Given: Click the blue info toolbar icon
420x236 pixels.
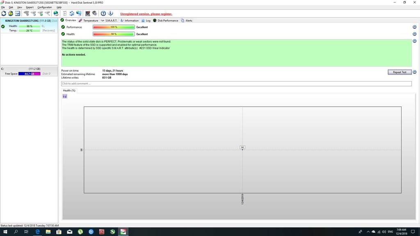Looking at the screenshot, I should click(x=110, y=14).
